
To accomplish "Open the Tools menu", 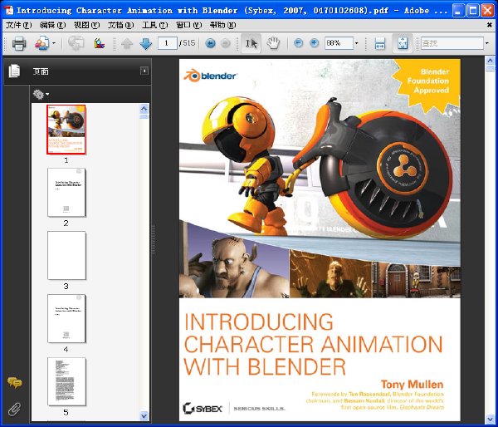I will point(154,25).
